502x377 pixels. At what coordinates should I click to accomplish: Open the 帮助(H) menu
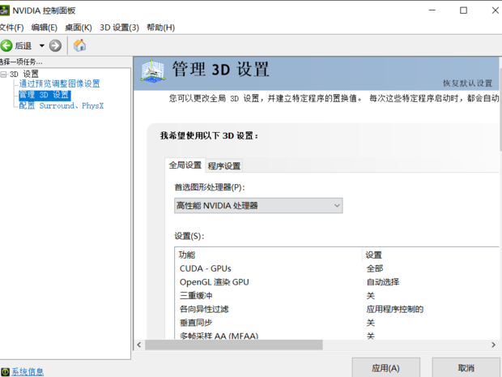pos(160,28)
